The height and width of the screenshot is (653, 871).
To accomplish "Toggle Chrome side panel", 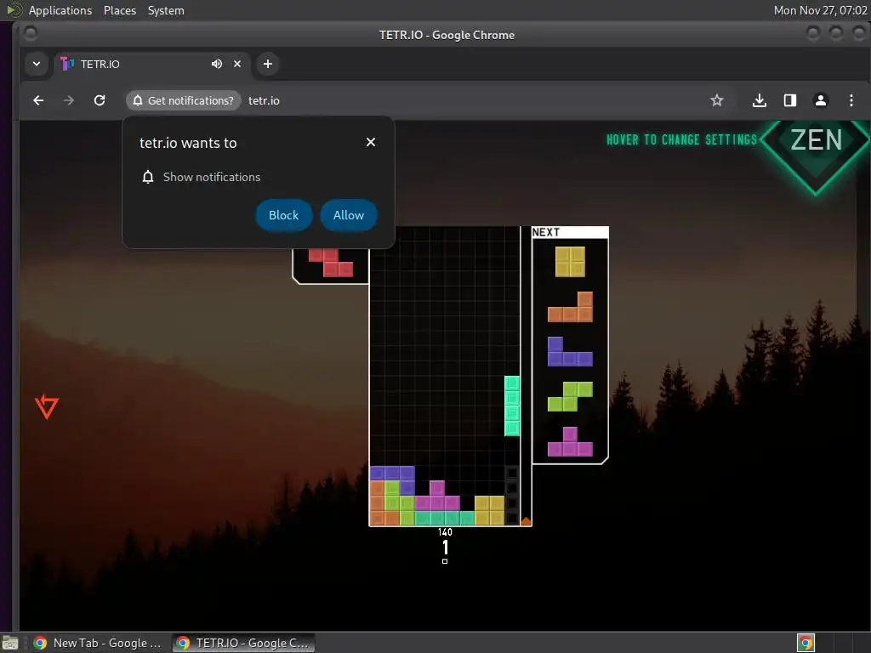I will click(x=790, y=100).
